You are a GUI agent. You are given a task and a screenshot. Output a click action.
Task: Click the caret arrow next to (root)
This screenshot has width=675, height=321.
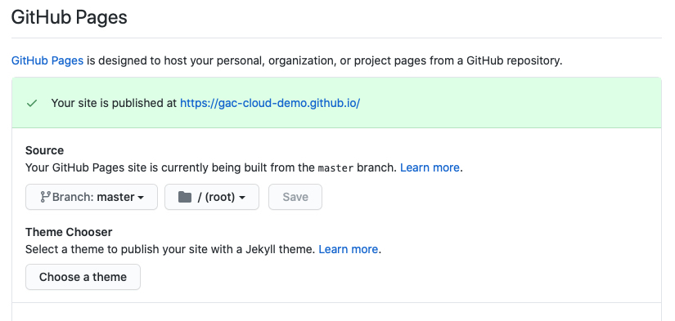tap(242, 198)
